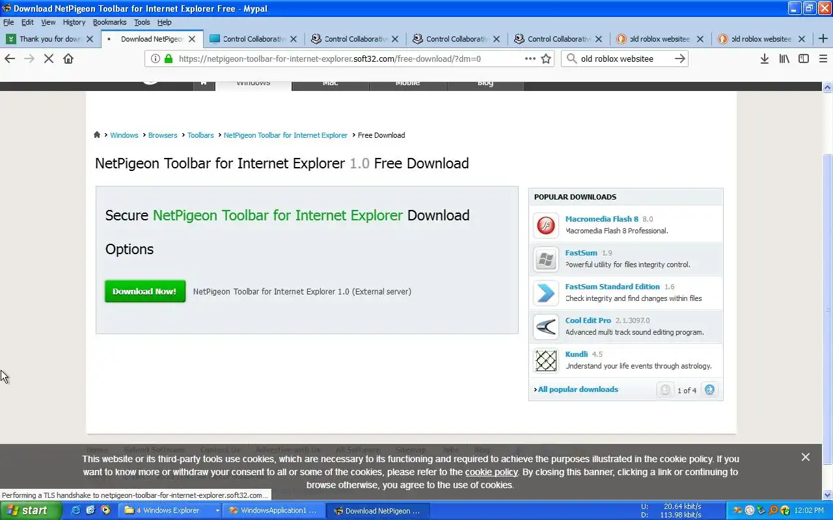Open the Kundli download link
The height and width of the screenshot is (520, 833).
[577, 354]
